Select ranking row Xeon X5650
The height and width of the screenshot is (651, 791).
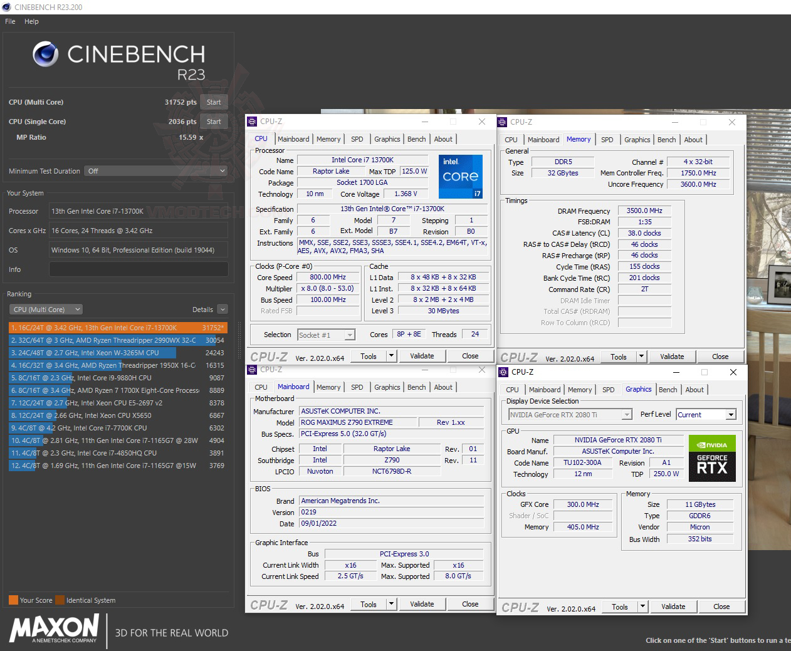tap(118, 415)
